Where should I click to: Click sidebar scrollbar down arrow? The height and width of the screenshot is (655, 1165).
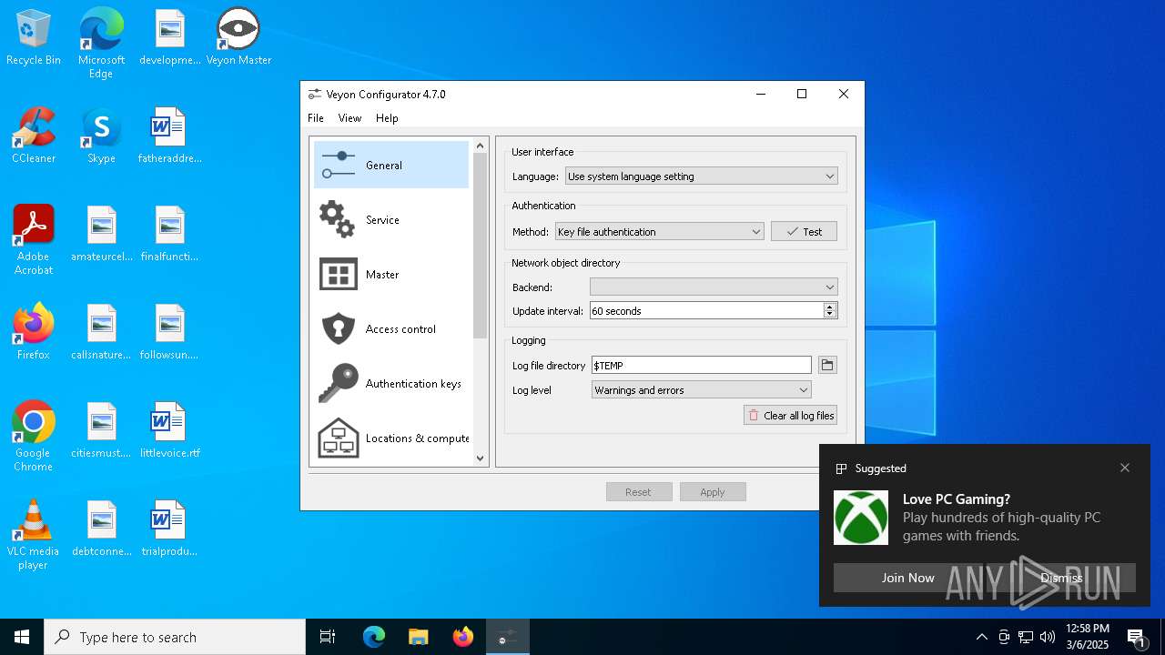coord(481,458)
